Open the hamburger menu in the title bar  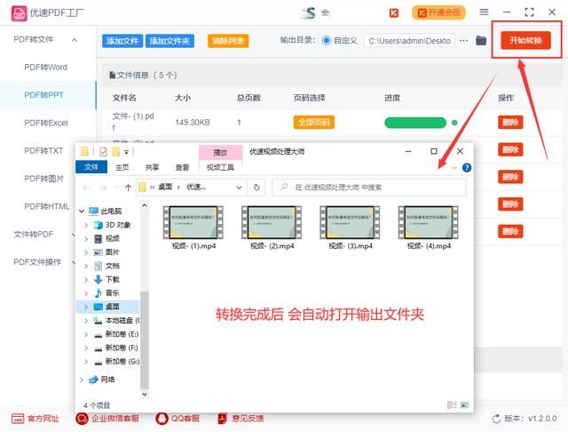484,12
